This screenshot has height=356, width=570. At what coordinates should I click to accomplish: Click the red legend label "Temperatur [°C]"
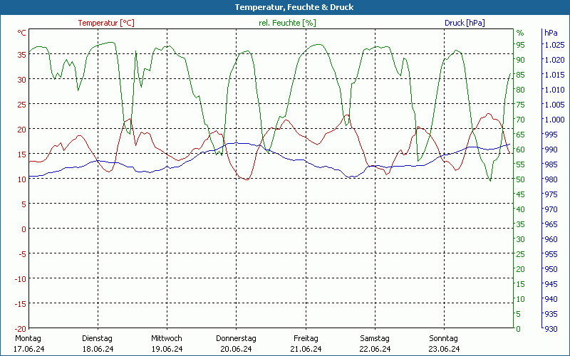(x=106, y=23)
